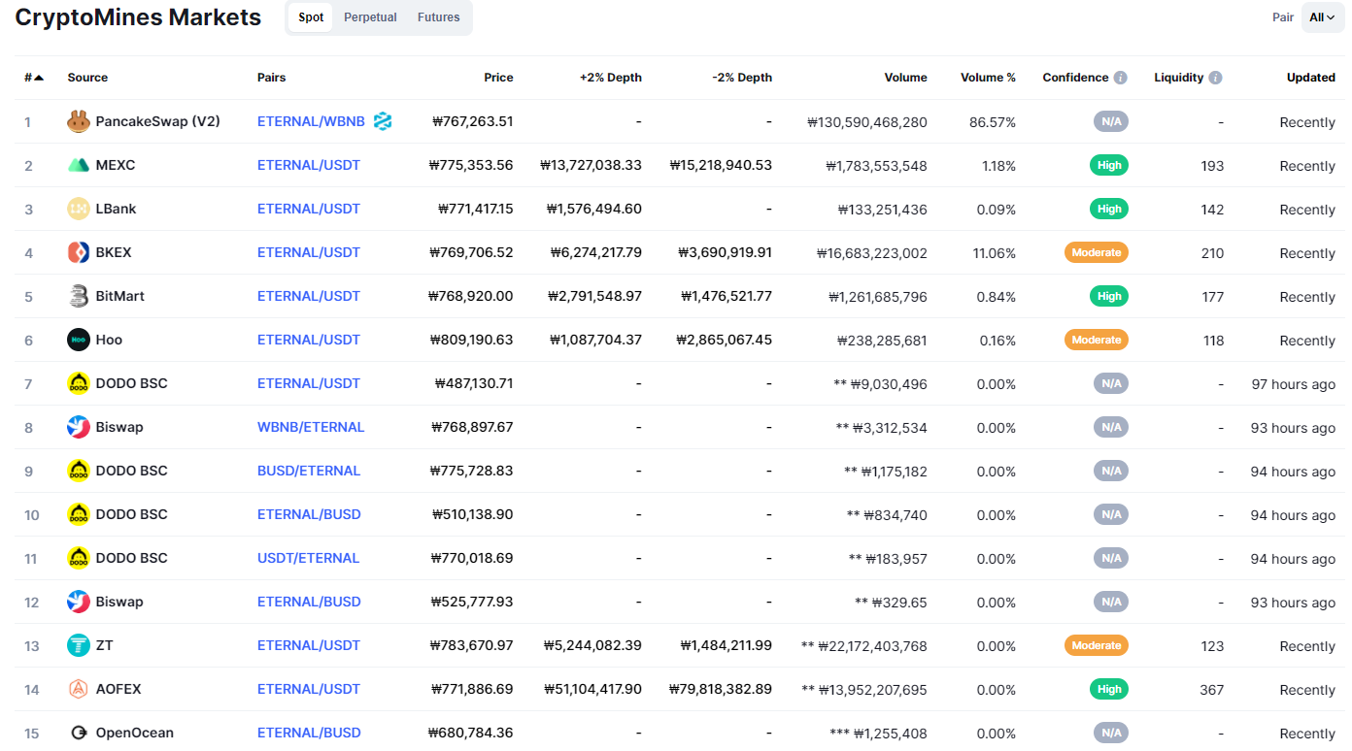The height and width of the screenshot is (751, 1352).
Task: Click the PancakeSwap (V2) source name
Action: click(158, 121)
